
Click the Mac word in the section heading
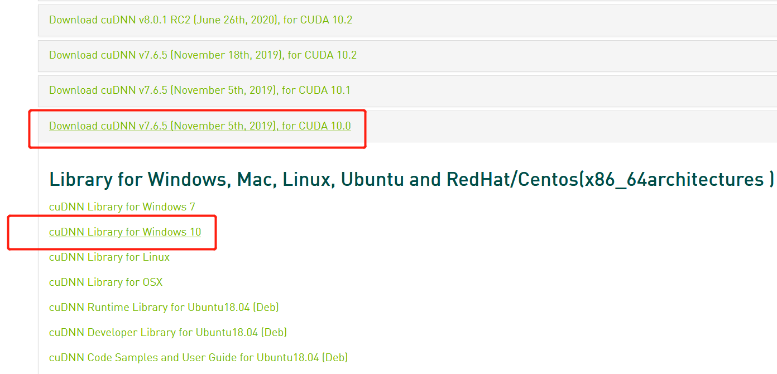(255, 180)
